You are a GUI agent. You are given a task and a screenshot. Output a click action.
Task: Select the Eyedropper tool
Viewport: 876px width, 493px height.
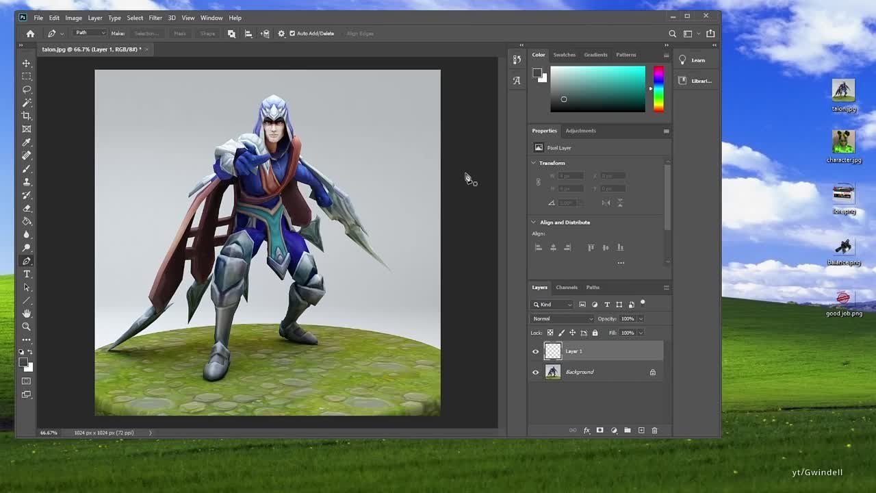(27, 142)
